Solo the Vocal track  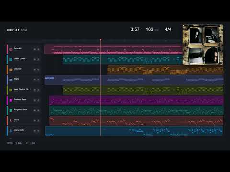point(38,120)
